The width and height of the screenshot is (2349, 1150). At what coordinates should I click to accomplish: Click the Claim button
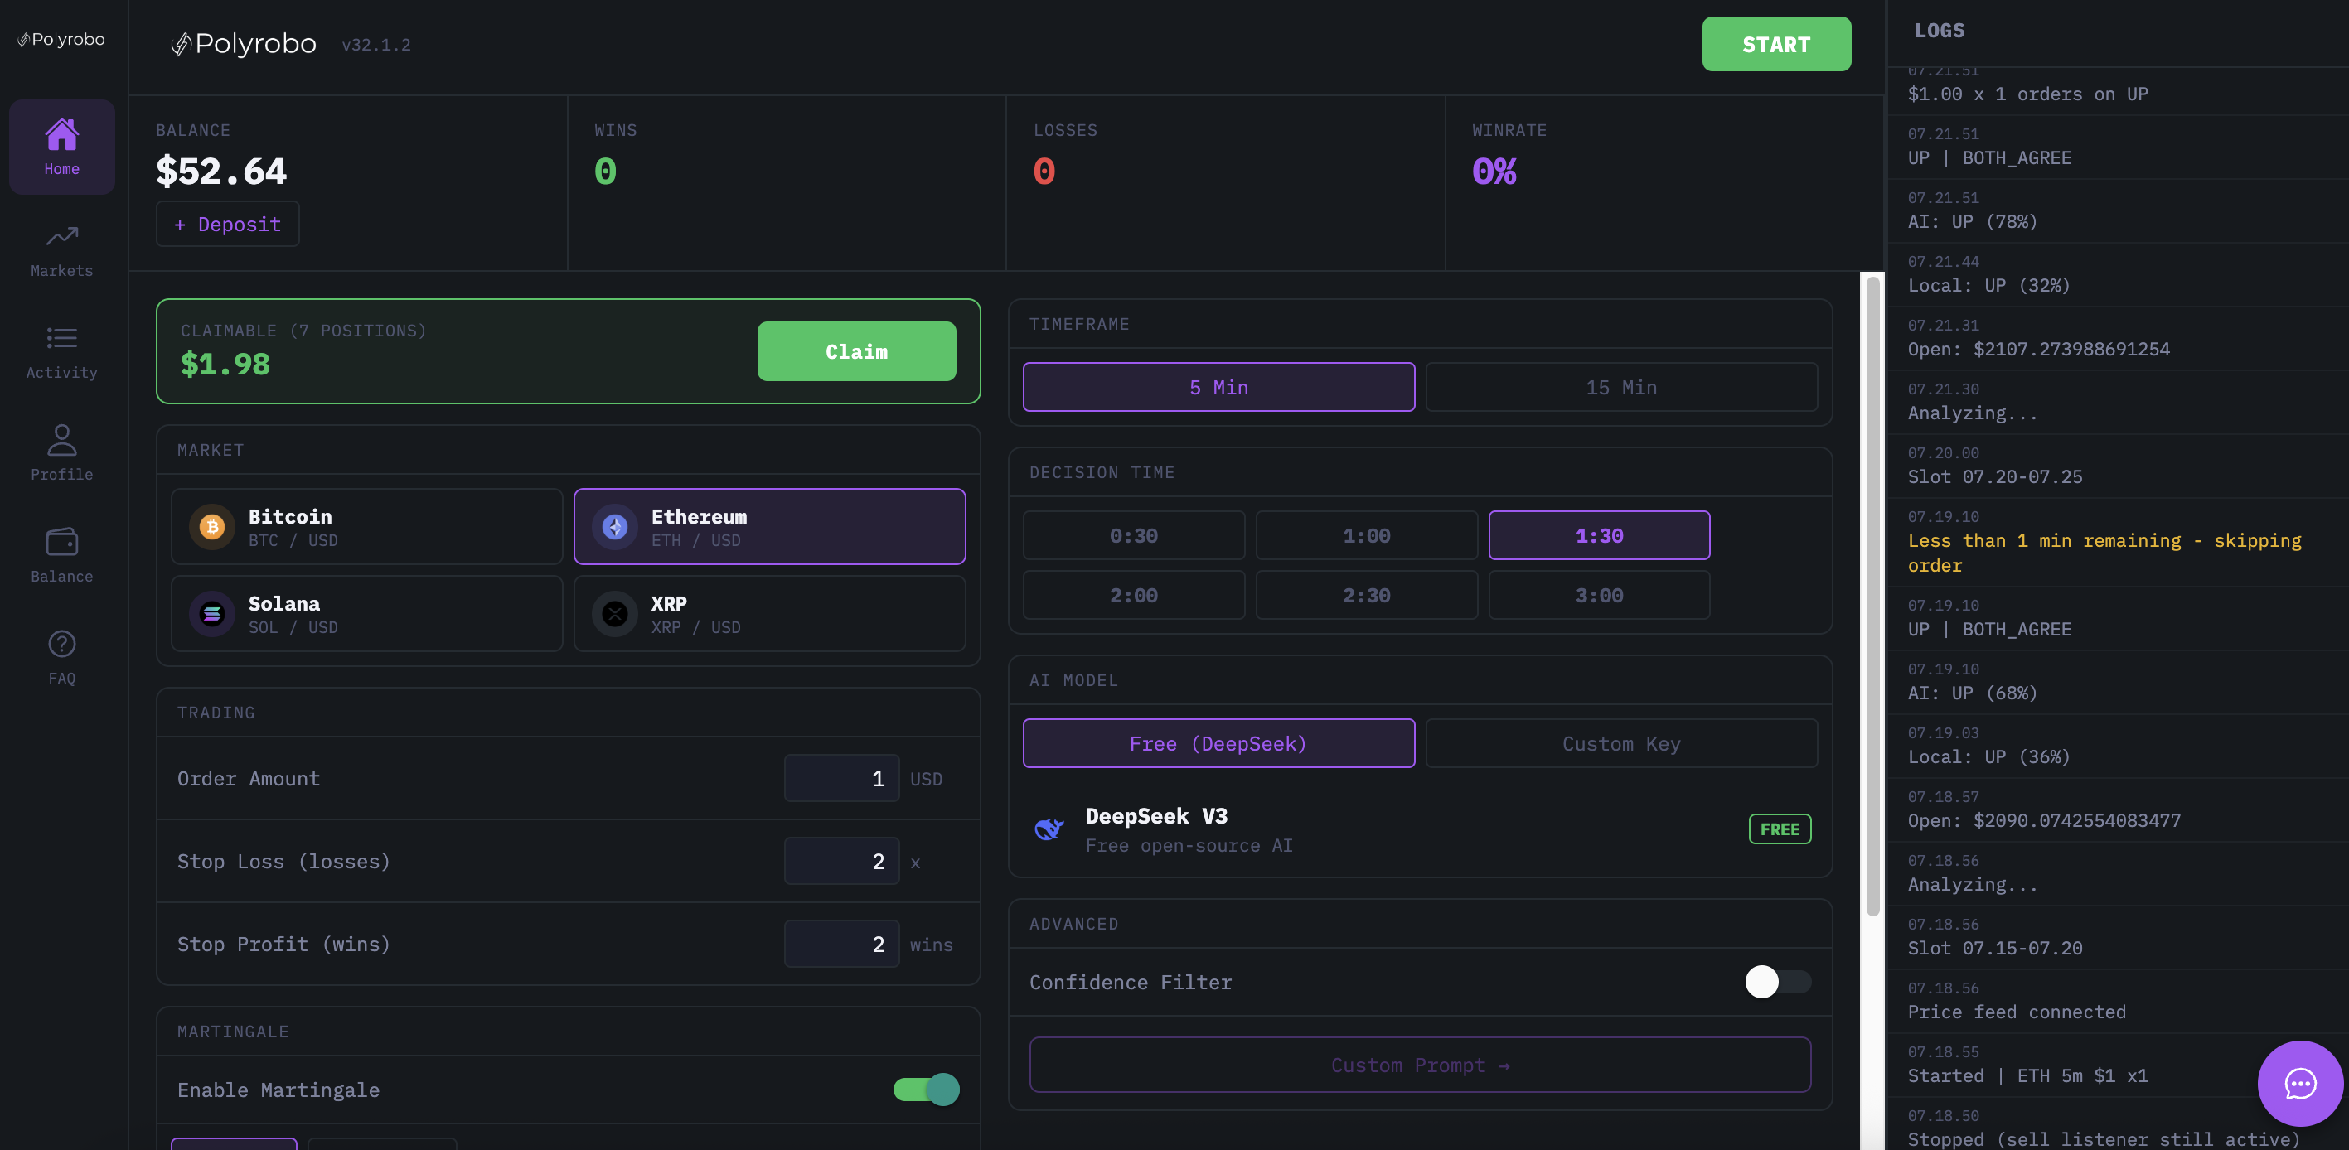[x=855, y=352]
